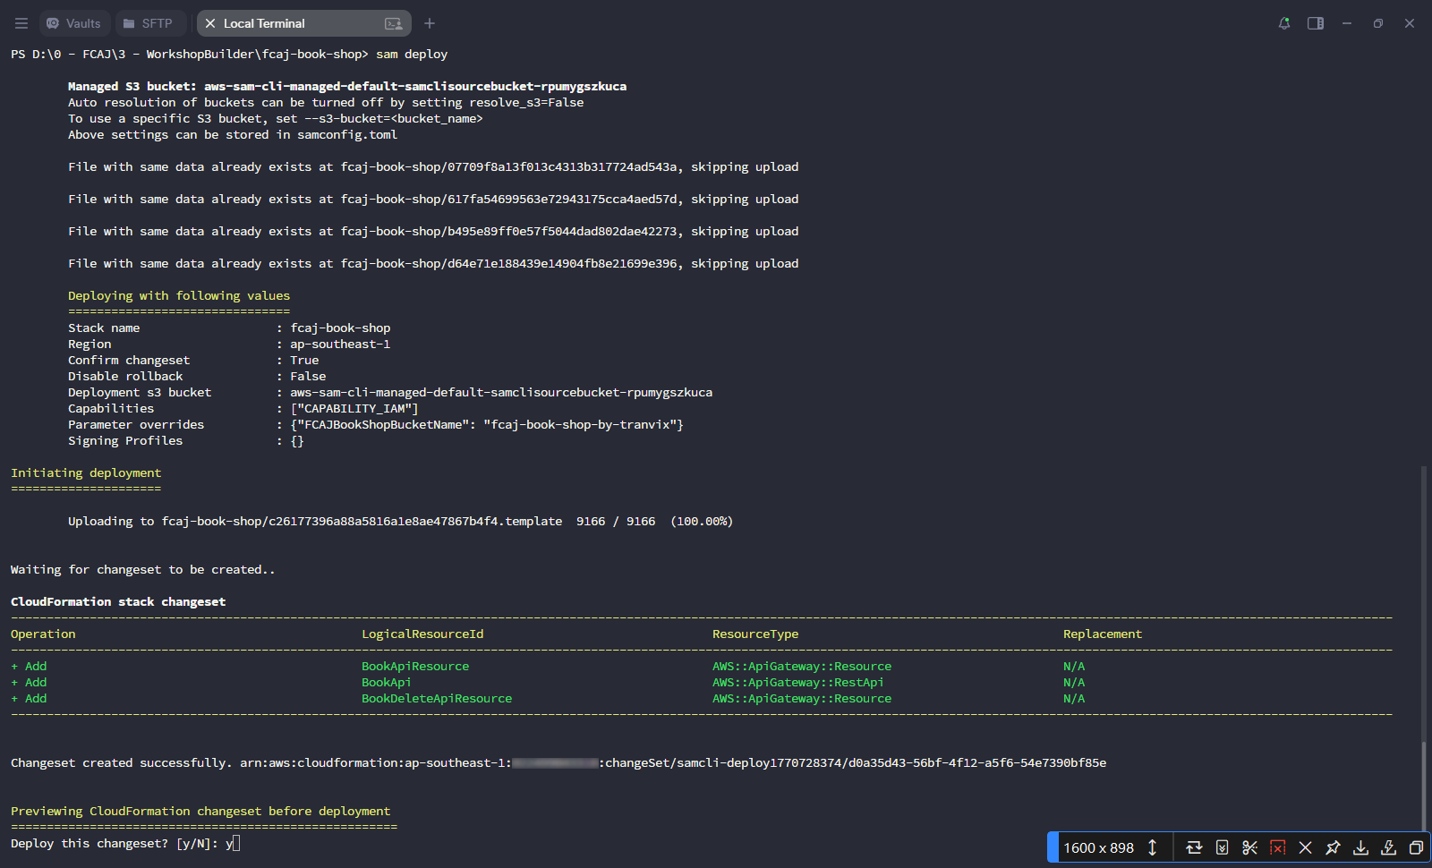The width and height of the screenshot is (1432, 868).
Task: Click the upload line containing 'd64e71e188439e14904fb8e21699e396'
Action: click(x=433, y=264)
